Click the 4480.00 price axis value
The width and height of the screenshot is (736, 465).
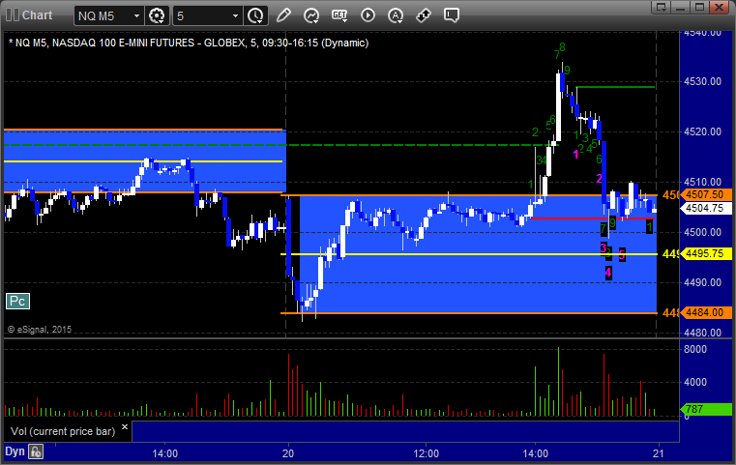click(x=702, y=333)
